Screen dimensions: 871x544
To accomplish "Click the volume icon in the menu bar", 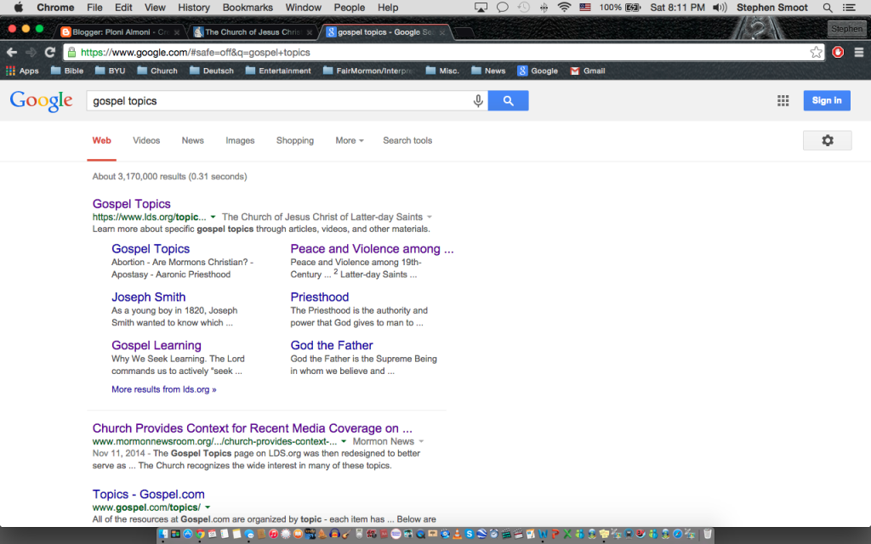I will (x=720, y=7).
